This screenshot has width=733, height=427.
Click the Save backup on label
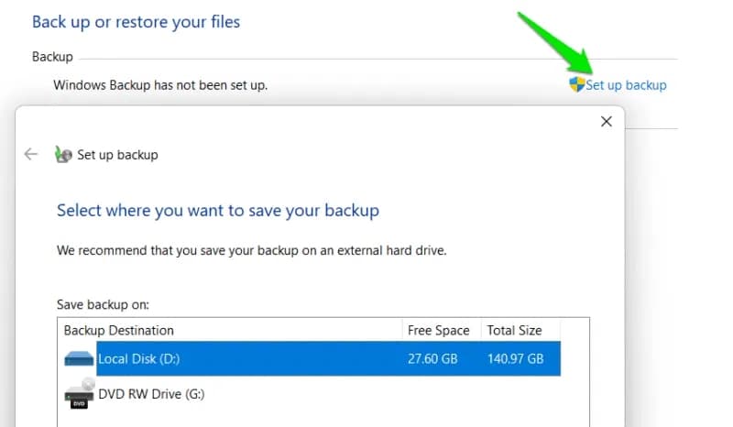pyautogui.click(x=103, y=304)
